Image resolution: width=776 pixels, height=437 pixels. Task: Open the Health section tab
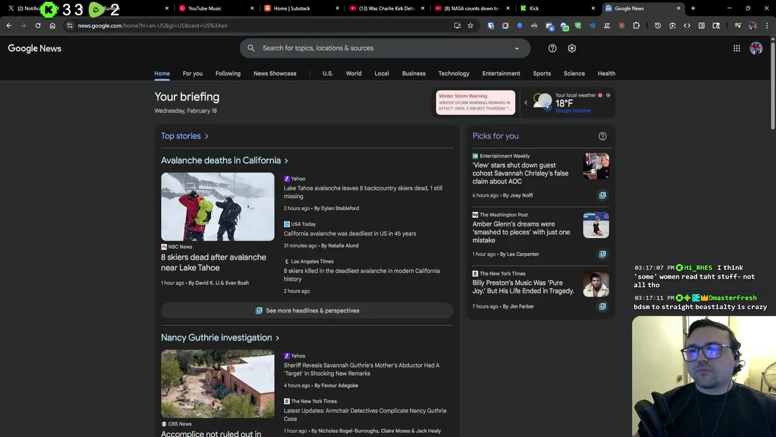(606, 73)
